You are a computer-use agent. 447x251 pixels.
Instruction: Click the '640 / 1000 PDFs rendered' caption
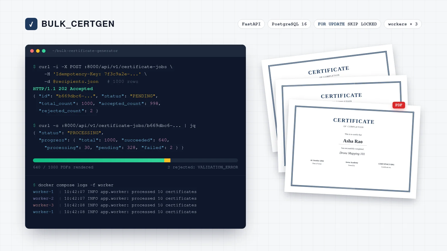pyautogui.click(x=63, y=167)
